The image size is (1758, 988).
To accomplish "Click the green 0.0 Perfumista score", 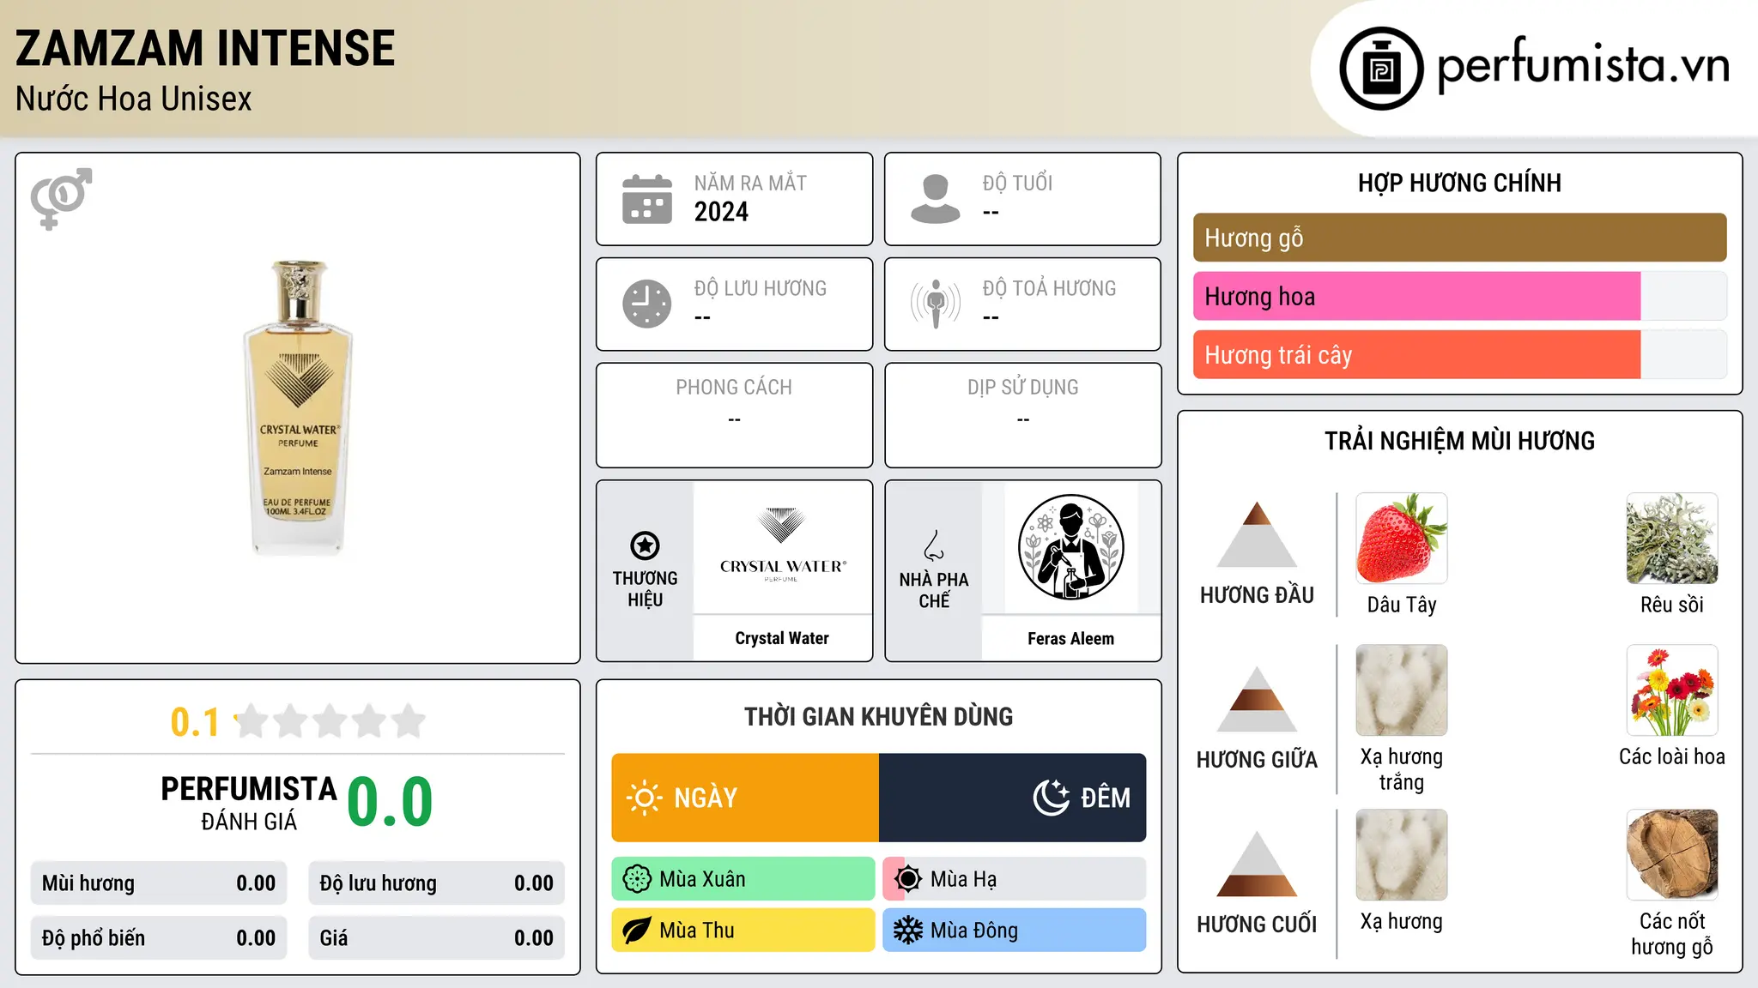I will point(390,802).
